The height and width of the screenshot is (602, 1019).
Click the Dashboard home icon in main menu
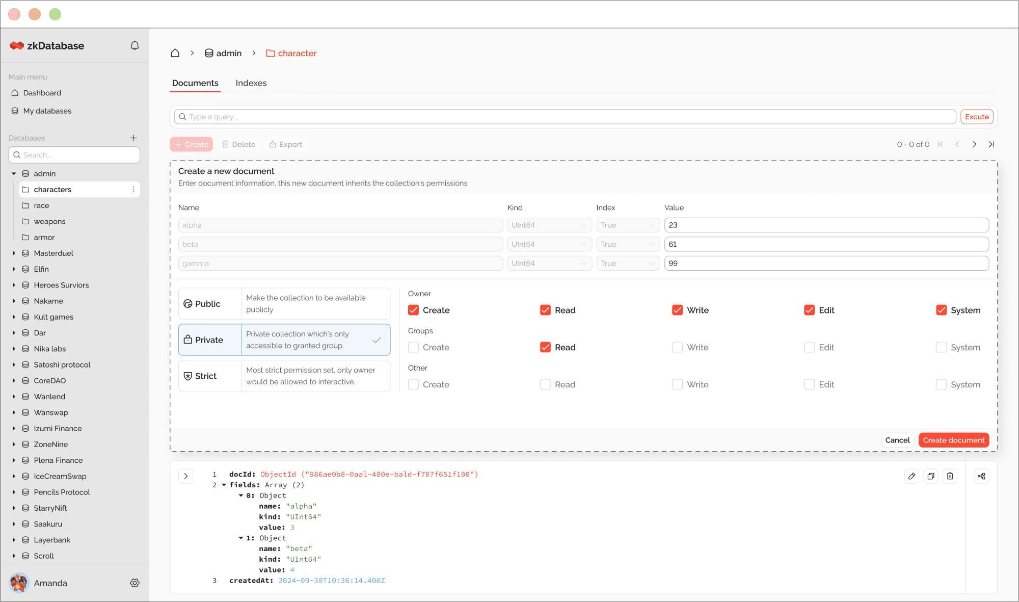pyautogui.click(x=15, y=93)
